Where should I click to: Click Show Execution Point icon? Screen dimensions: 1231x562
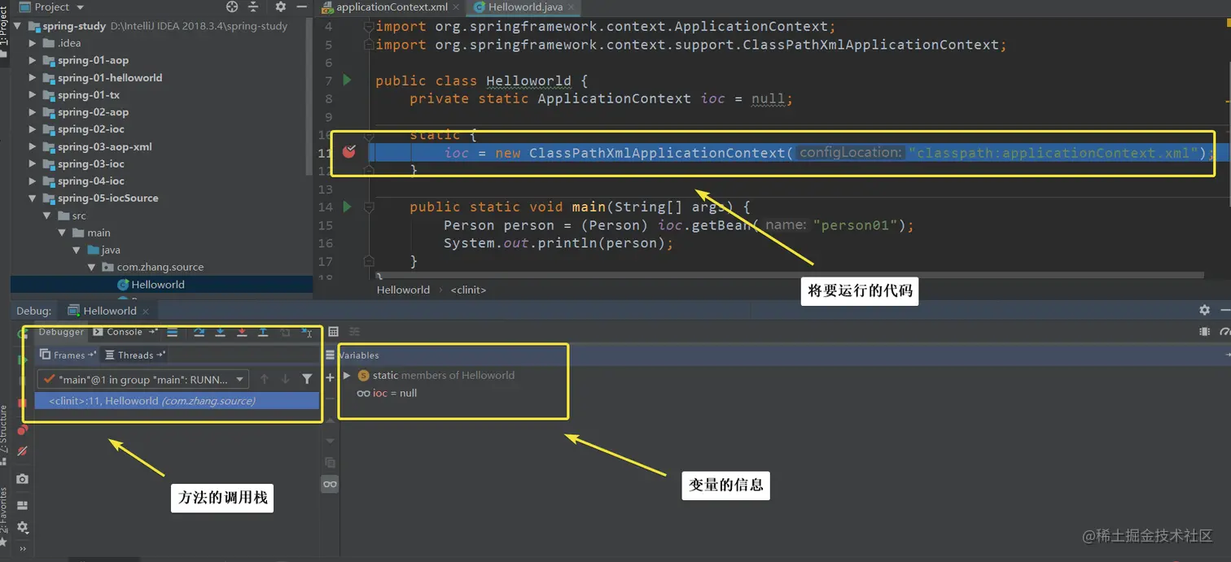click(173, 332)
